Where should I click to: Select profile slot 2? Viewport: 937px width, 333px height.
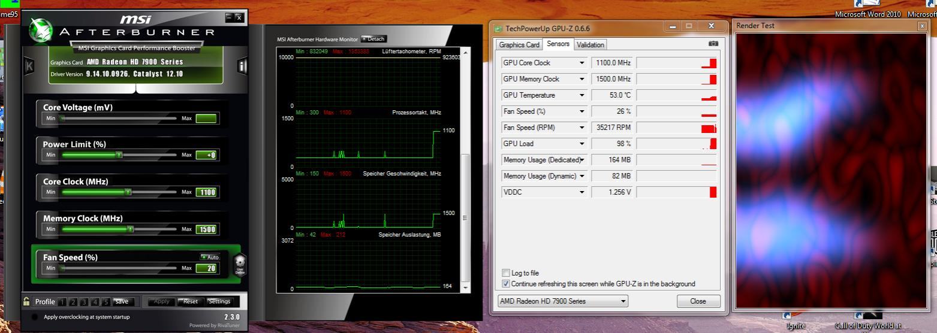point(74,302)
